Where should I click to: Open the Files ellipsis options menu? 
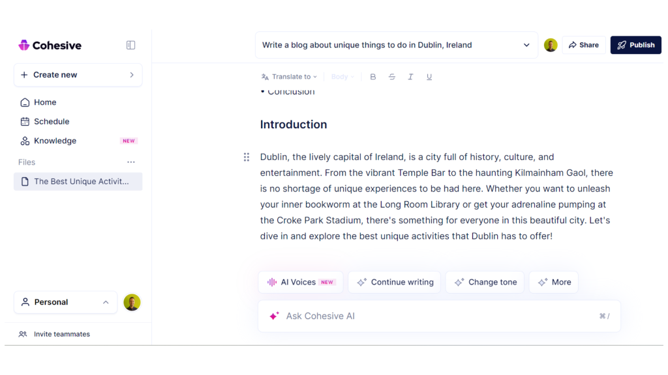(131, 161)
